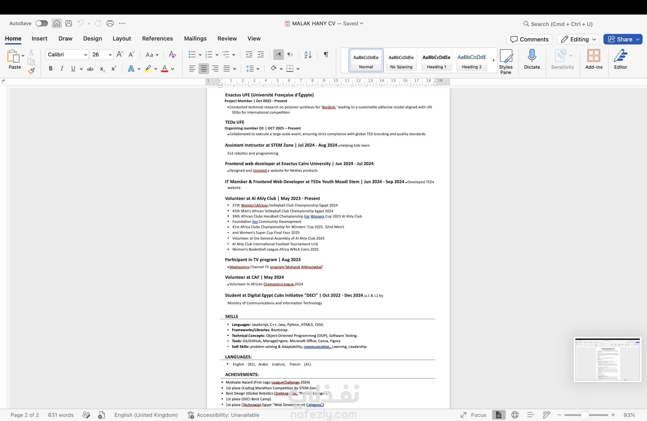
Task: Open the Change Case dropdown
Action: [152, 55]
